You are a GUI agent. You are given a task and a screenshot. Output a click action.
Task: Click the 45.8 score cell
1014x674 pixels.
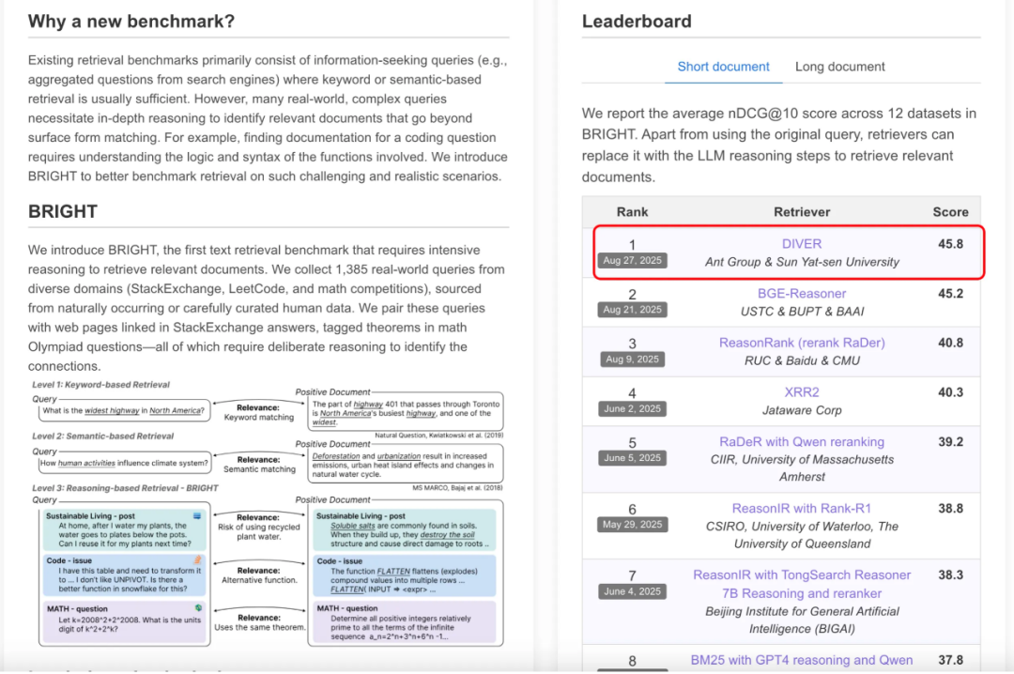pyautogui.click(x=950, y=244)
